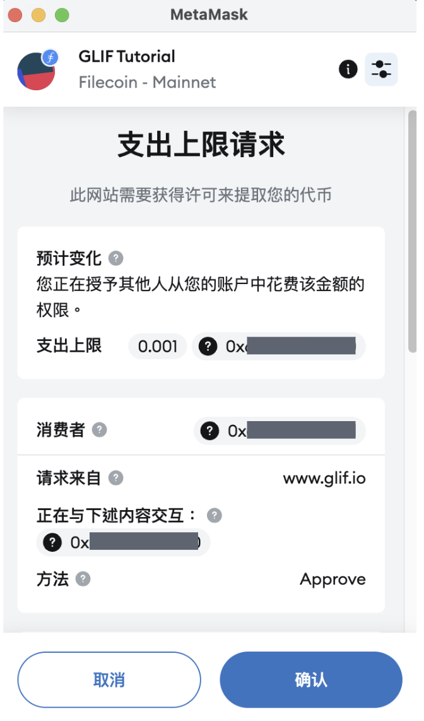
Task: Tap the info icon in the header
Action: [x=348, y=69]
